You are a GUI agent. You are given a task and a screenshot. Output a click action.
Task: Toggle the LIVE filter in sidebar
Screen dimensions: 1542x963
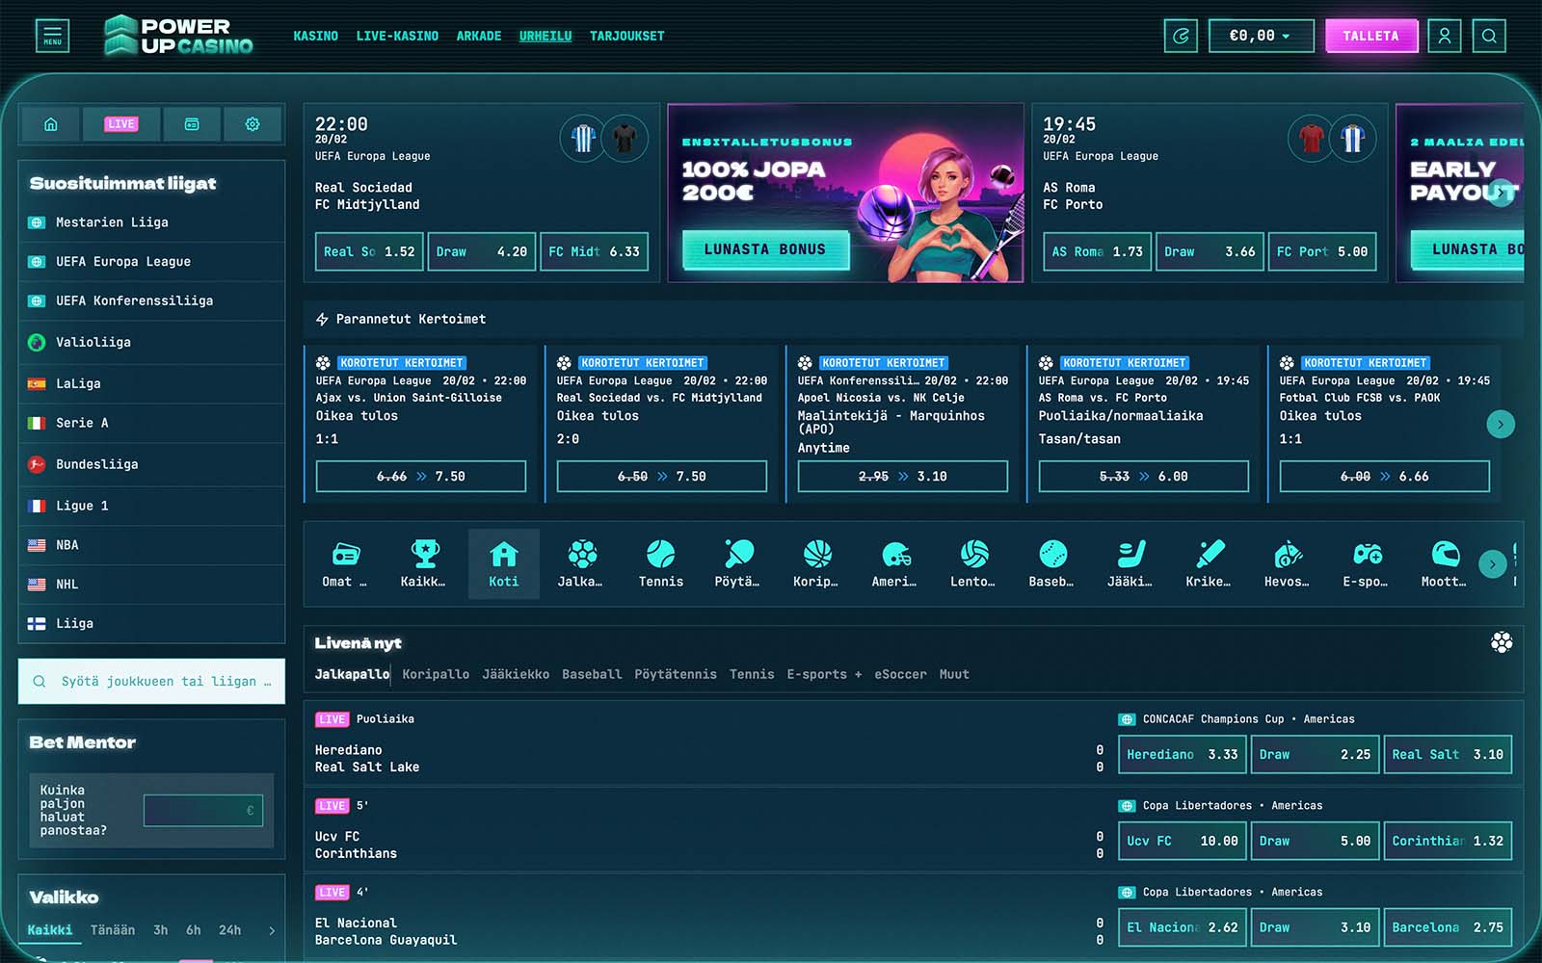[x=121, y=124]
